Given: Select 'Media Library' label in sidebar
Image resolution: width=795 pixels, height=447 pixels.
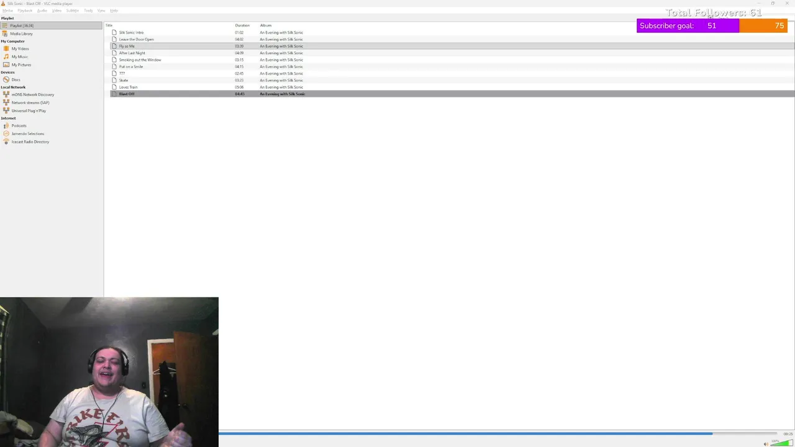Looking at the screenshot, I should click(21, 34).
